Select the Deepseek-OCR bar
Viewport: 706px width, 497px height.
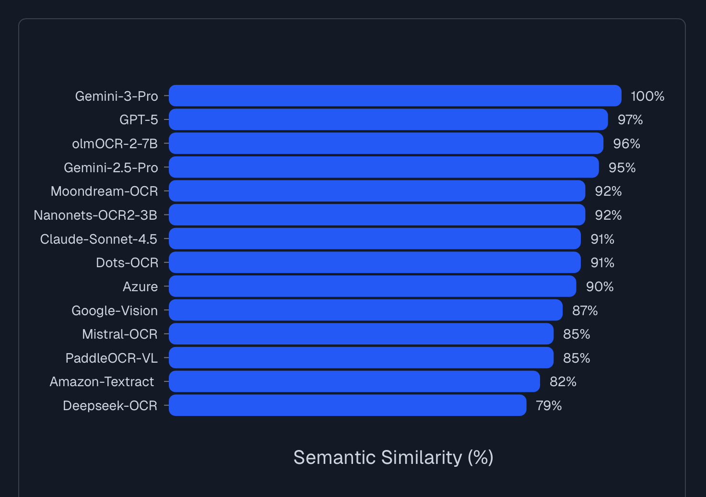point(347,405)
